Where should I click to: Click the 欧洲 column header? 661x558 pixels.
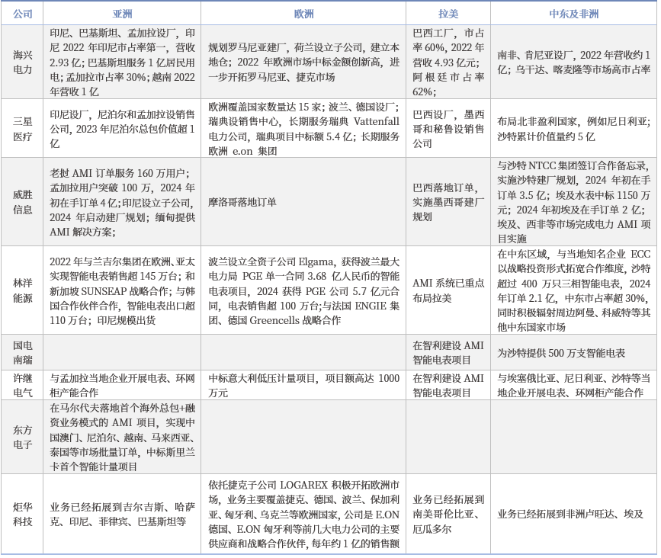click(303, 14)
